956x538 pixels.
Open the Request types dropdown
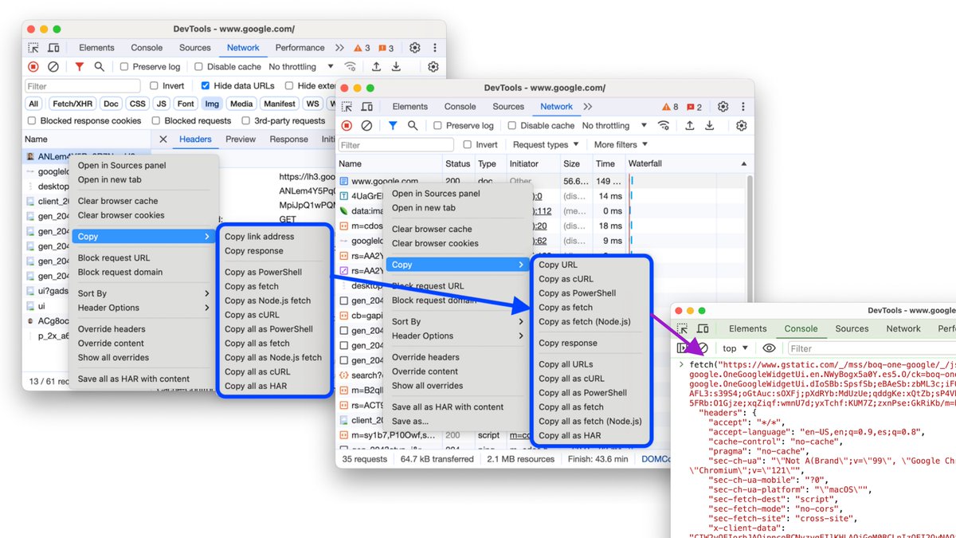(x=546, y=145)
